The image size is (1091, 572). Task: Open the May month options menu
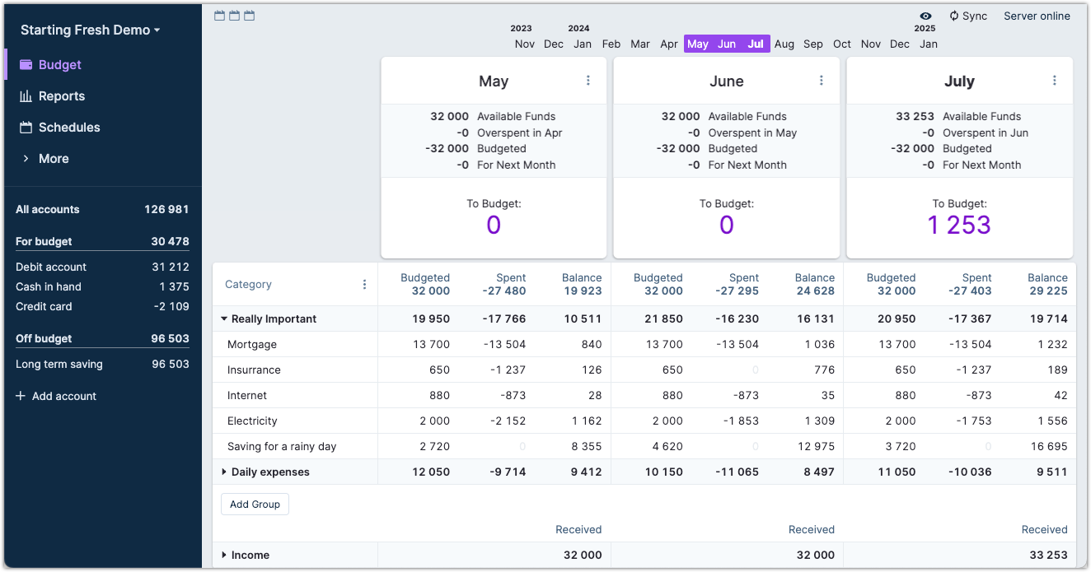(588, 81)
